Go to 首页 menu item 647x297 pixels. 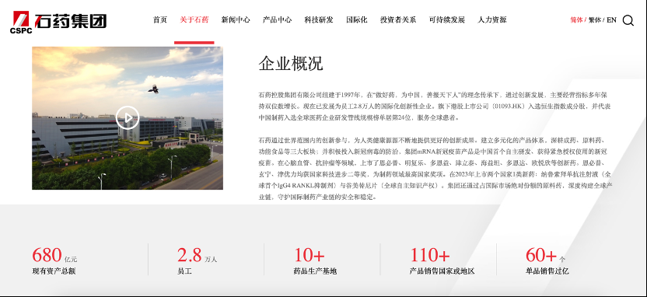click(x=159, y=19)
